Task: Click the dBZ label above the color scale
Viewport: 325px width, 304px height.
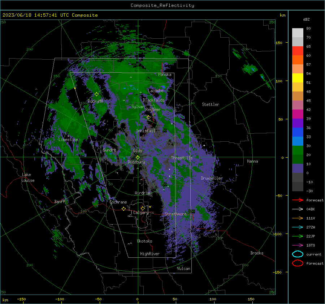Action: (x=306, y=19)
